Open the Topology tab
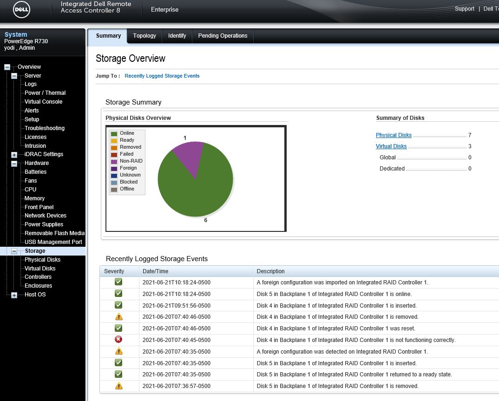Viewport: 499px width, 401px height. [144, 36]
